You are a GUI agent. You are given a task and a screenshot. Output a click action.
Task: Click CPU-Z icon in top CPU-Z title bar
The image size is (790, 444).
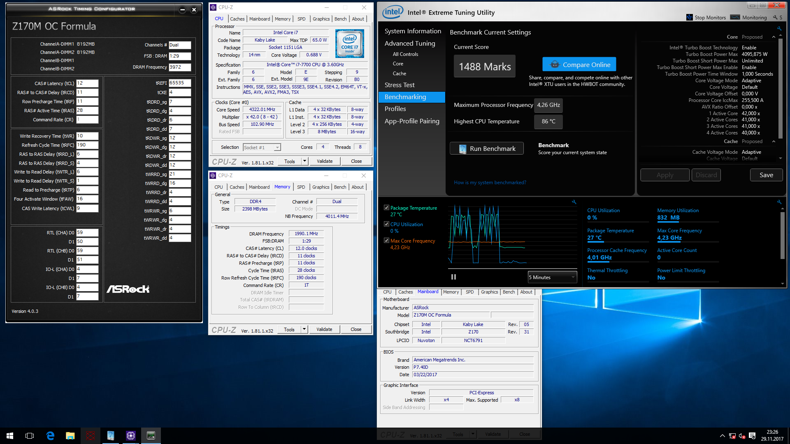(x=213, y=7)
